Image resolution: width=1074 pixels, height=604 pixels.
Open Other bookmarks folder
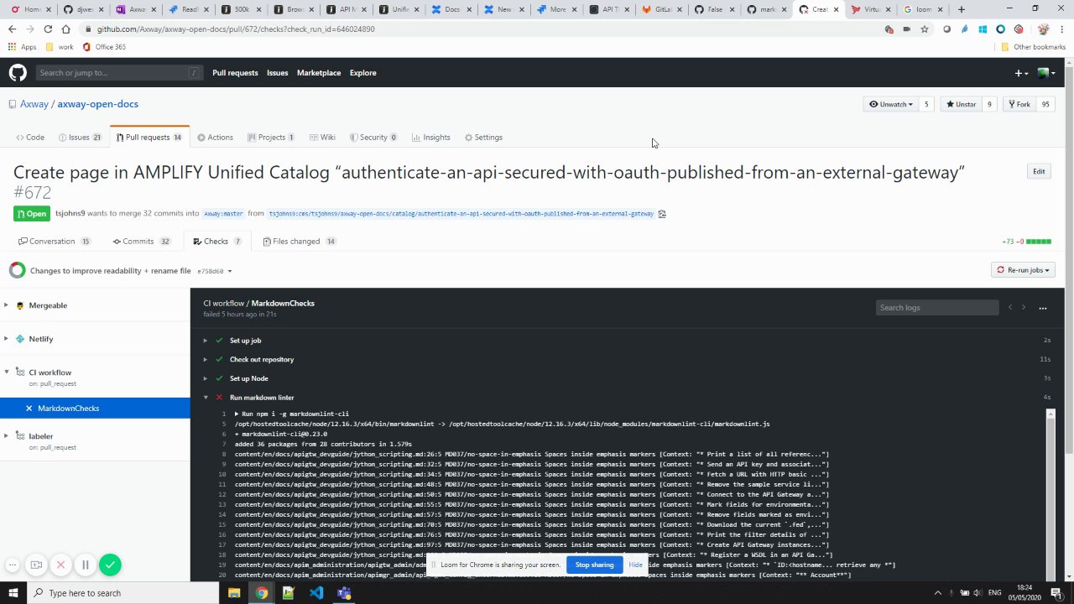(1033, 47)
